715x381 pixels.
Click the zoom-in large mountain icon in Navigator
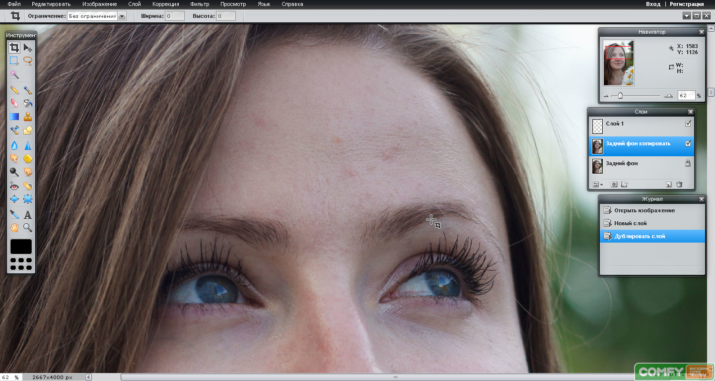pos(669,96)
